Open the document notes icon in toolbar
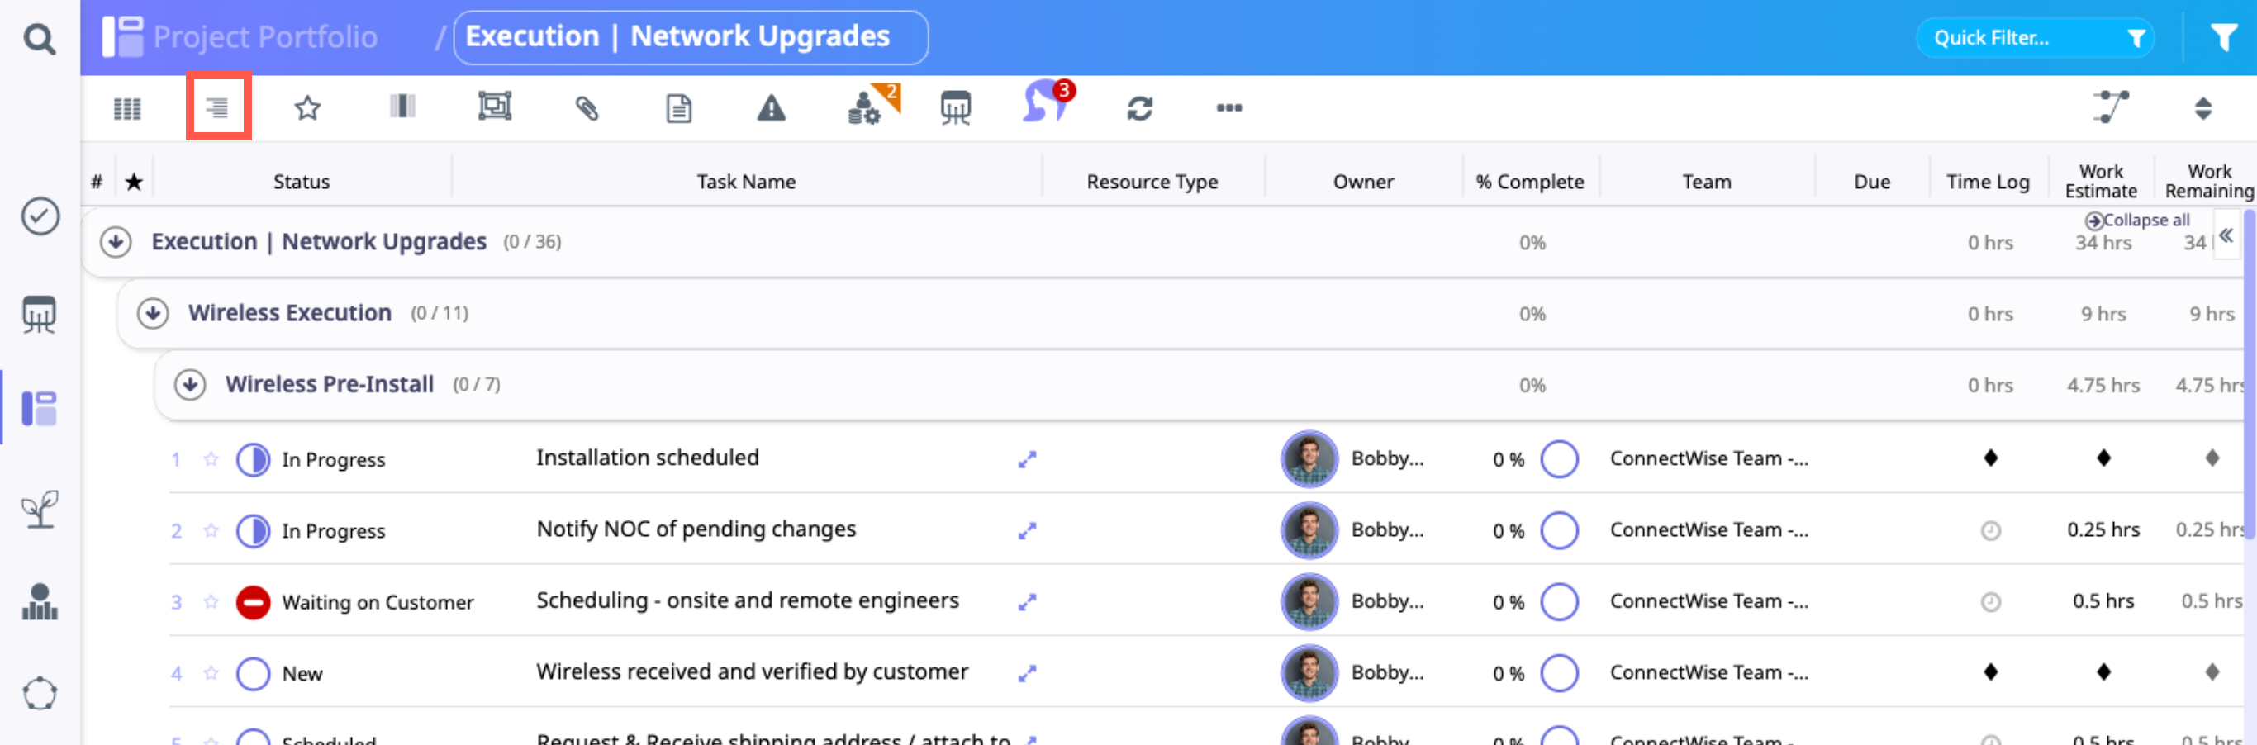The image size is (2257, 745). 678,109
